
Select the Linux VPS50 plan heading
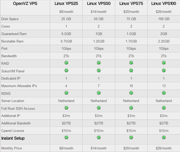[x=99, y=4]
